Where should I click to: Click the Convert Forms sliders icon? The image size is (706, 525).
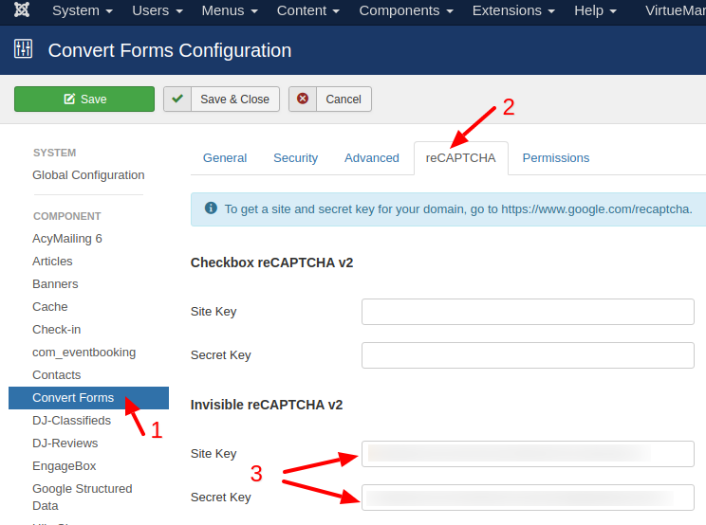pyautogui.click(x=23, y=49)
